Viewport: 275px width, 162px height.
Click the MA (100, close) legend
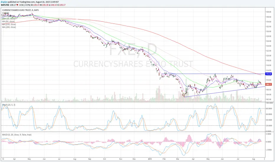(x=9, y=24)
